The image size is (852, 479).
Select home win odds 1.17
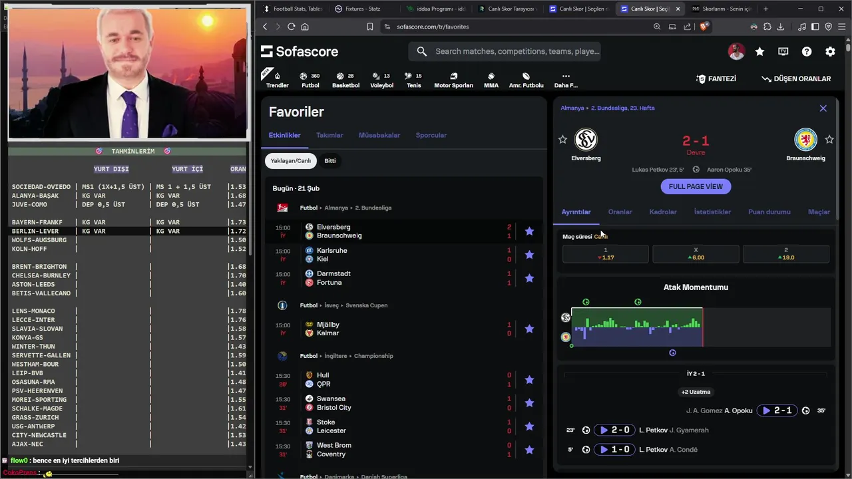[606, 254]
